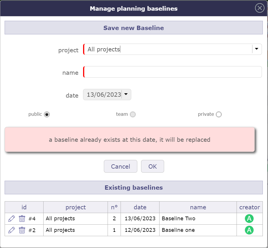Click the baseline already exists warning message
268x248 pixels.
click(x=130, y=139)
